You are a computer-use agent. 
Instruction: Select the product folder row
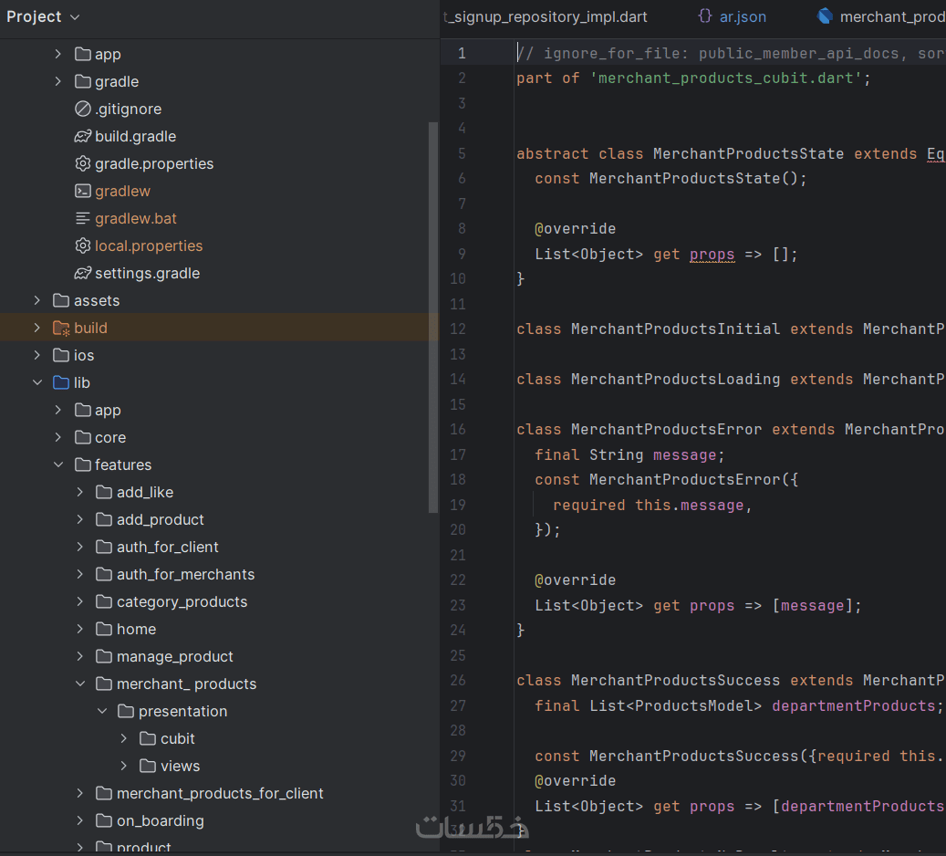point(143,848)
